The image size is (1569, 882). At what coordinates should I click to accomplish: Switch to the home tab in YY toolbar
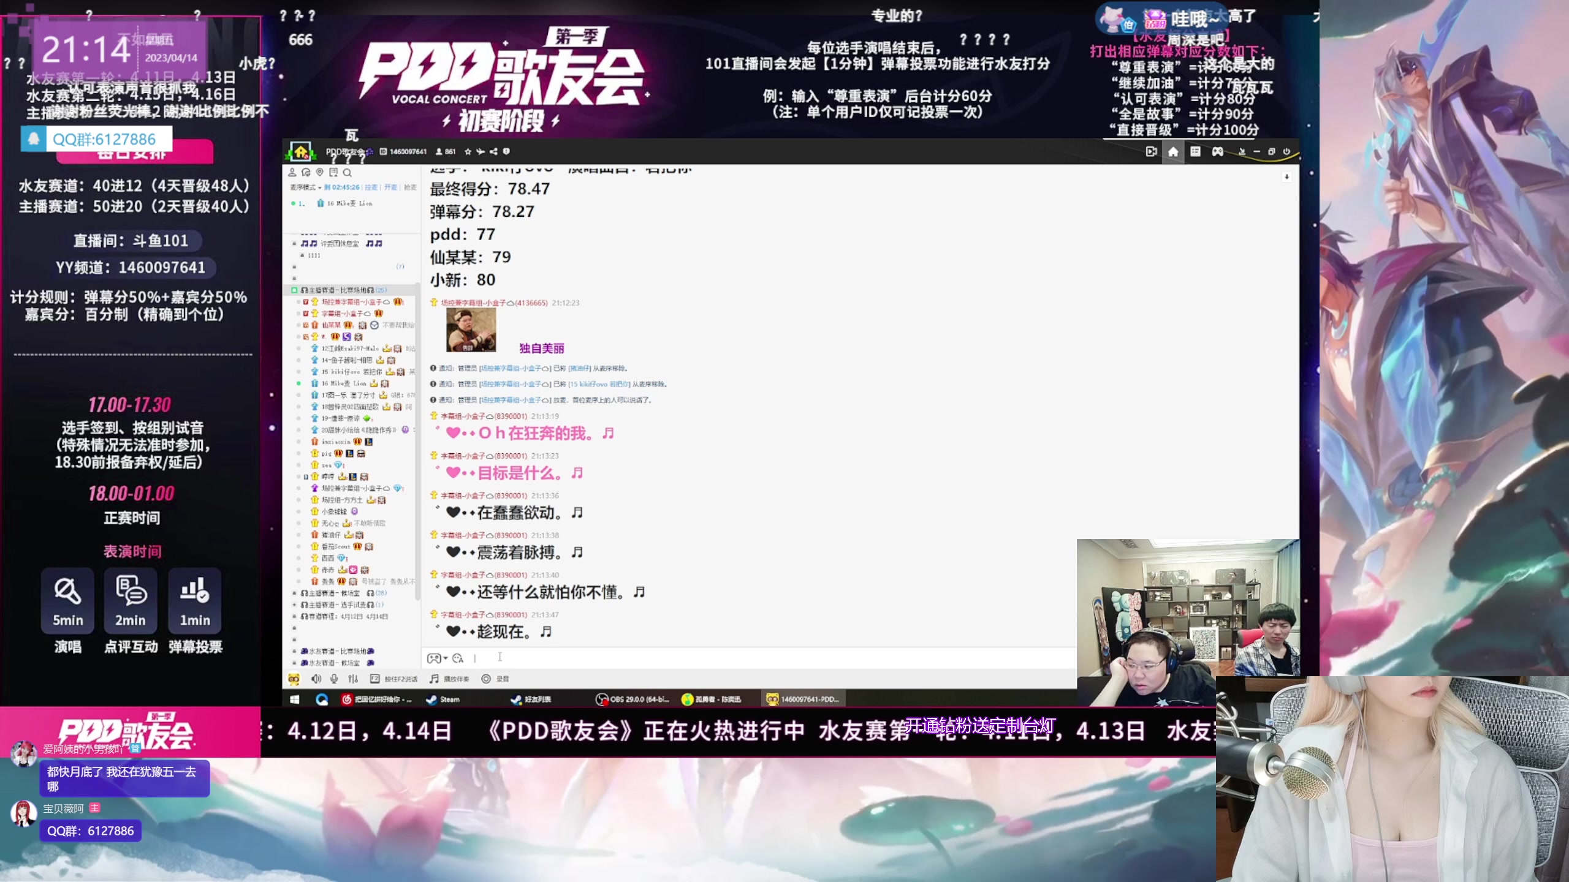pyautogui.click(x=1173, y=151)
